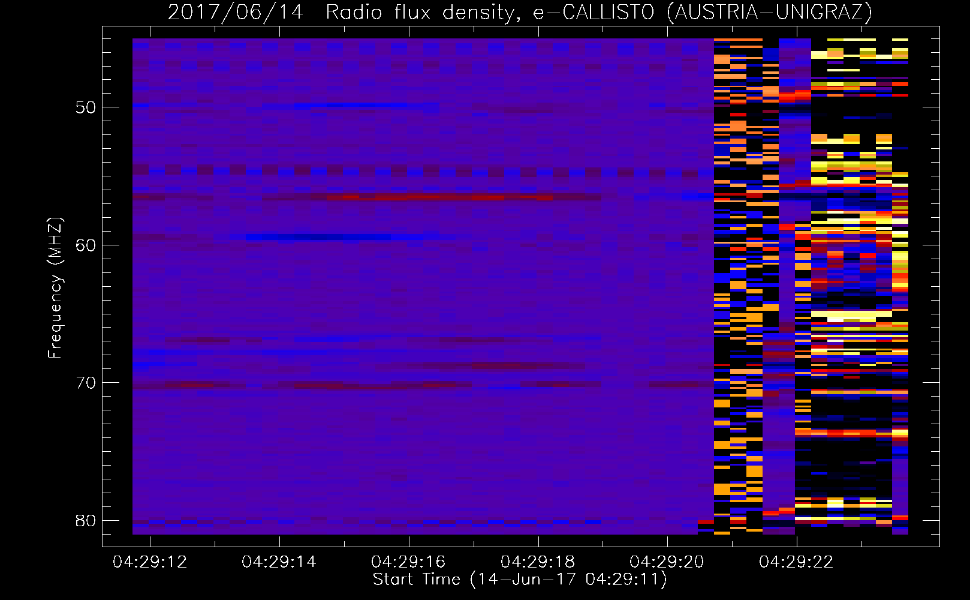The image size is (970, 600).
Task: Select the '50' frequency axis label
Action: 86,108
